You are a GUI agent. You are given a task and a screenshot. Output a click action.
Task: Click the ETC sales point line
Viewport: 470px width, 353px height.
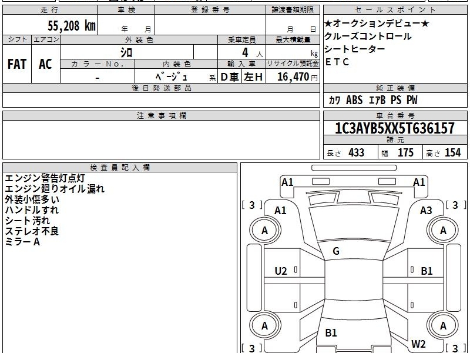coord(337,62)
